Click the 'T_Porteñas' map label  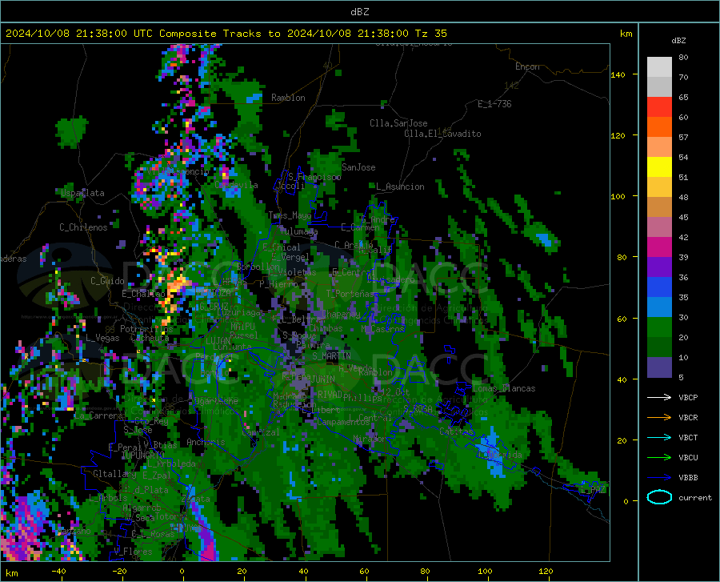(x=350, y=294)
